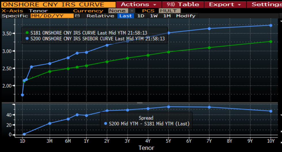Screen dimensions: 282x152
Task: Click the green S181 legend marker
Action: pyautogui.click(x=27, y=33)
